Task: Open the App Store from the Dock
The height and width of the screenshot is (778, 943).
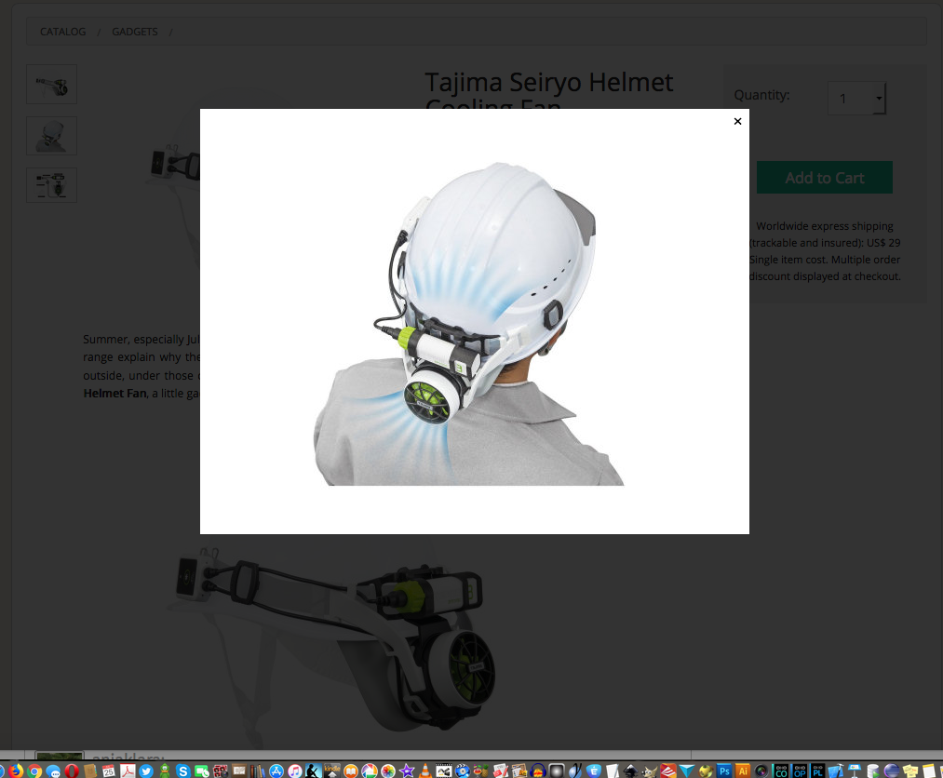Action: point(276,771)
